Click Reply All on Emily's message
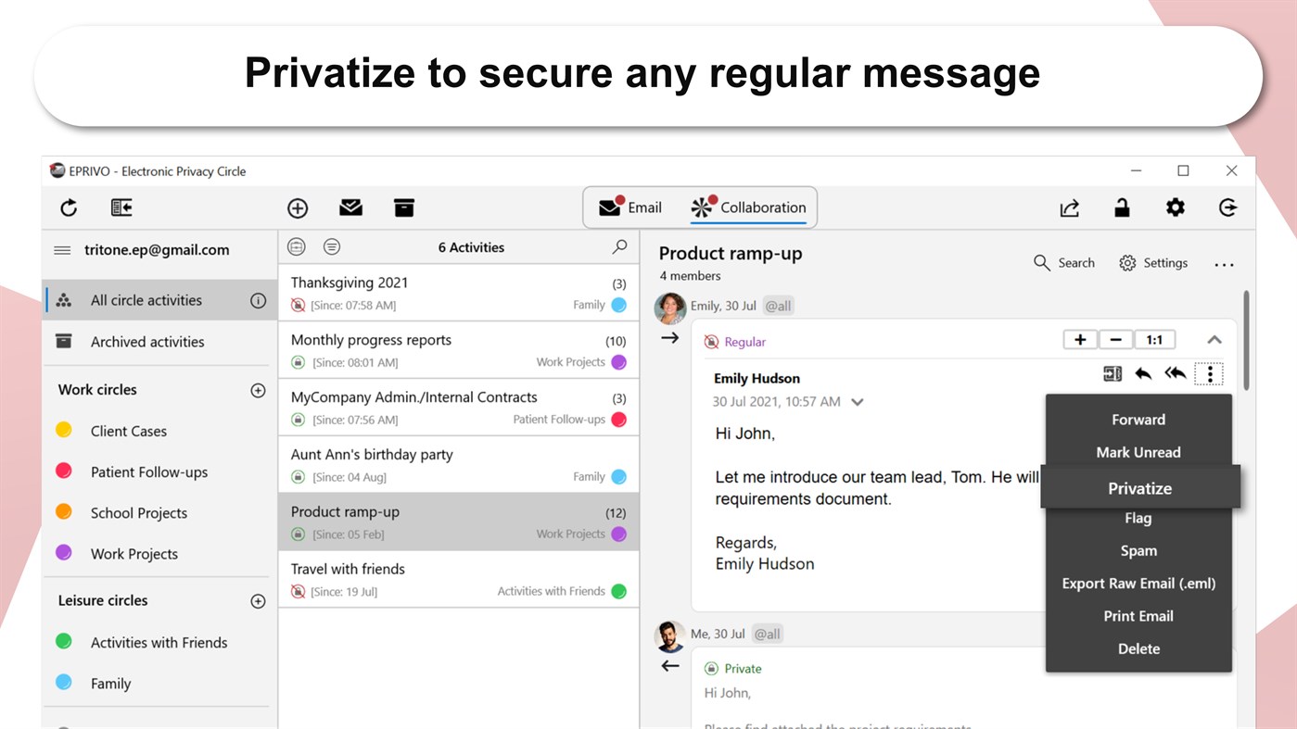Viewport: 1297px width, 729px height. [x=1175, y=372]
